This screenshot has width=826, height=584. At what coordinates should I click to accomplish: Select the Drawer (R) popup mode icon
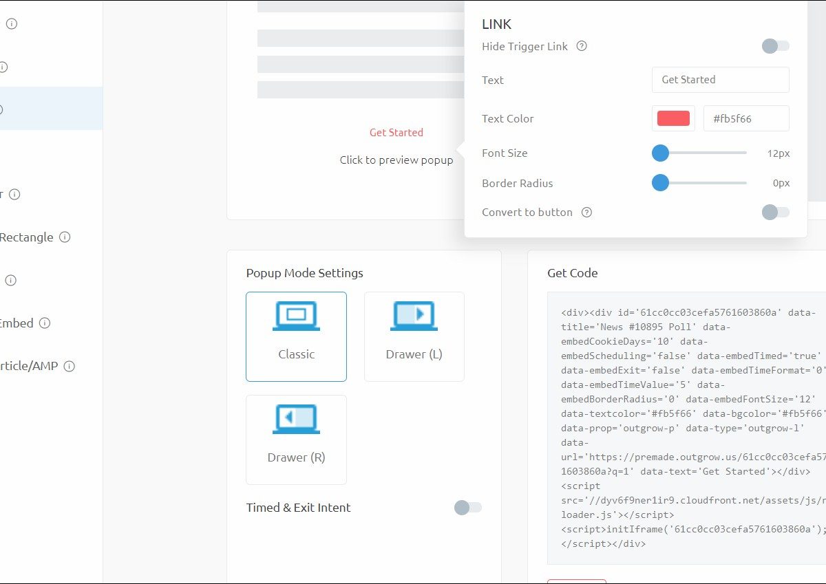point(296,420)
